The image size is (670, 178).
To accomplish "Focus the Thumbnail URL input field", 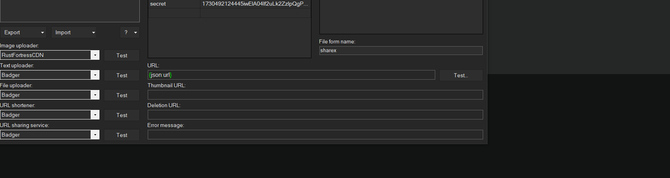I will pos(315,95).
